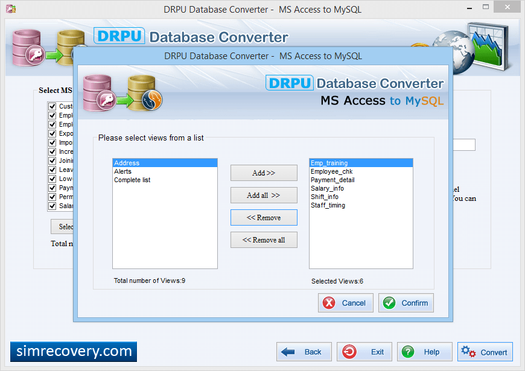Select Payment_detail in selected views
The width and height of the screenshot is (525, 371).
click(361, 180)
